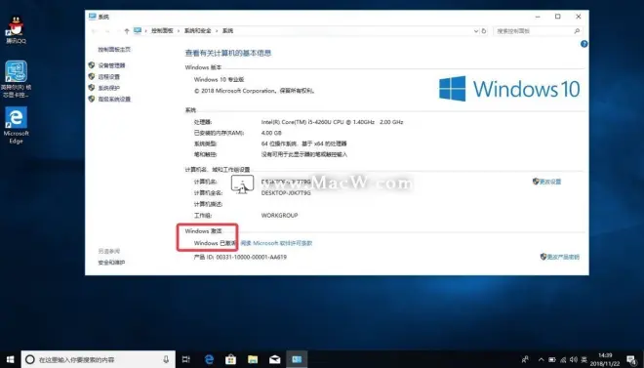This screenshot has width=644, height=368.
Task: Open the taskbar clock showing 2018/11/22
Action: point(605,359)
